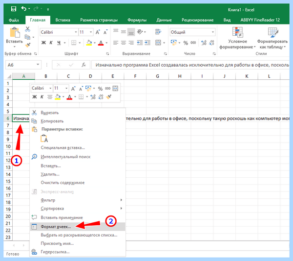The image size is (293, 261).
Task: Open fill color dropdown arrow in ribbon
Action: [x=95, y=43]
